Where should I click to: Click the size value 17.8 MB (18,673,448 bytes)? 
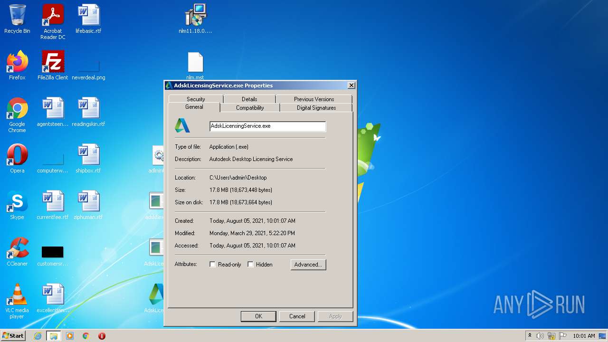pos(241,190)
